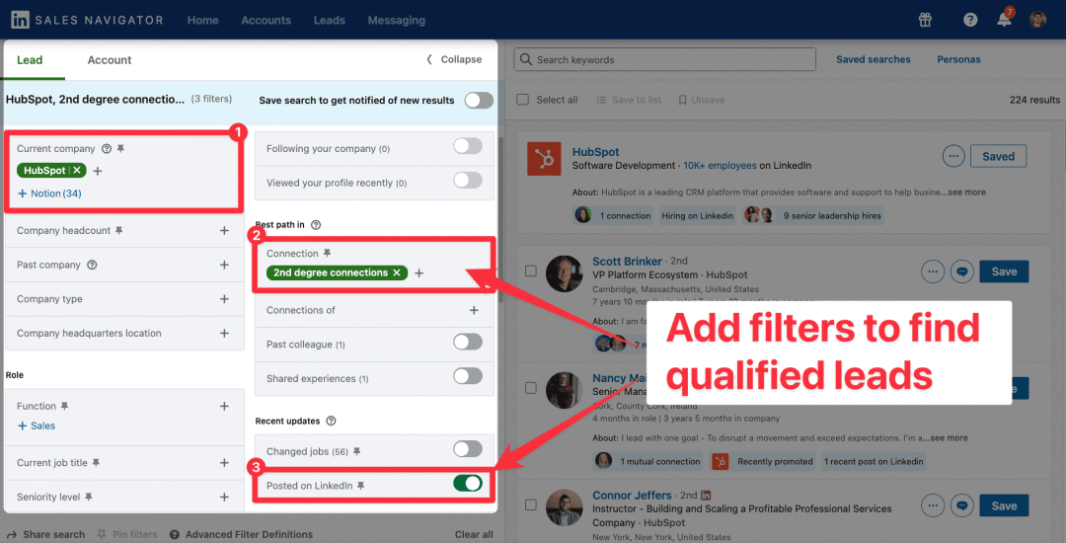The width and height of the screenshot is (1066, 543).
Task: Open Leads in top navigation
Action: 329,21
